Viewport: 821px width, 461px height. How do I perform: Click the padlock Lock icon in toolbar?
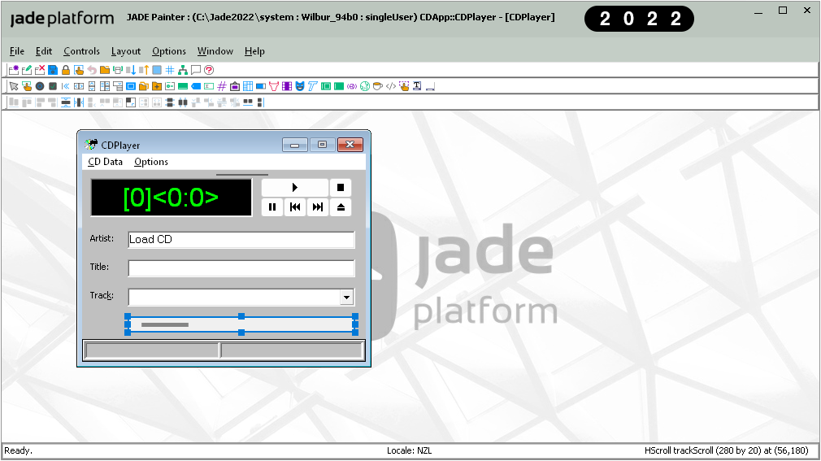click(66, 70)
